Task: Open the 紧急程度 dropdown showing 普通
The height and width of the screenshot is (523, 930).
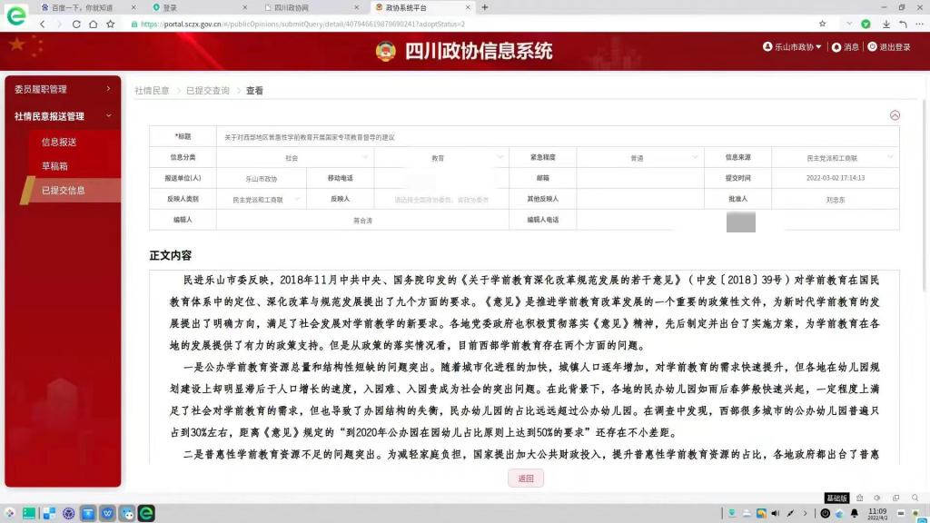Action: [x=638, y=158]
